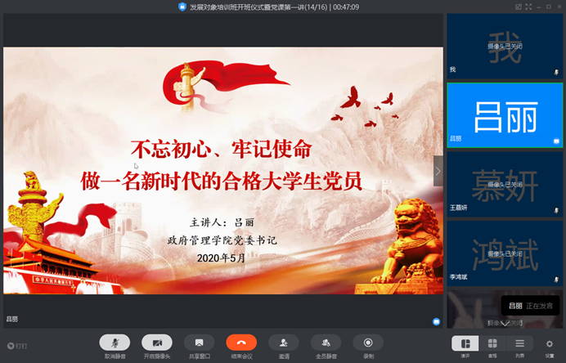Screen dimensions: 566x363
Task: Switch to the speaker view (演讲) layout
Action: (x=465, y=343)
